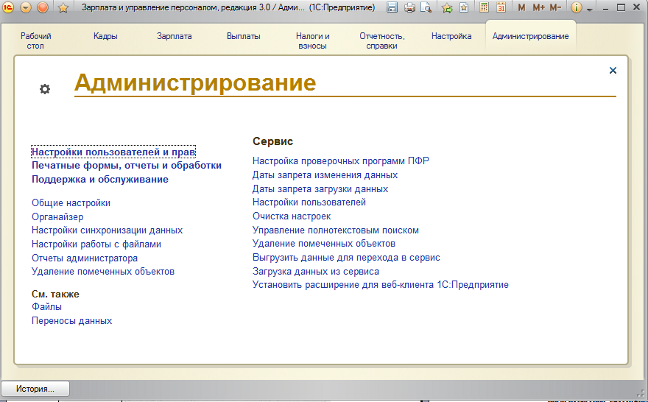Viewport: 648px width, 402px height.
Task: Open print preview magnifier icon
Action: 426,7
